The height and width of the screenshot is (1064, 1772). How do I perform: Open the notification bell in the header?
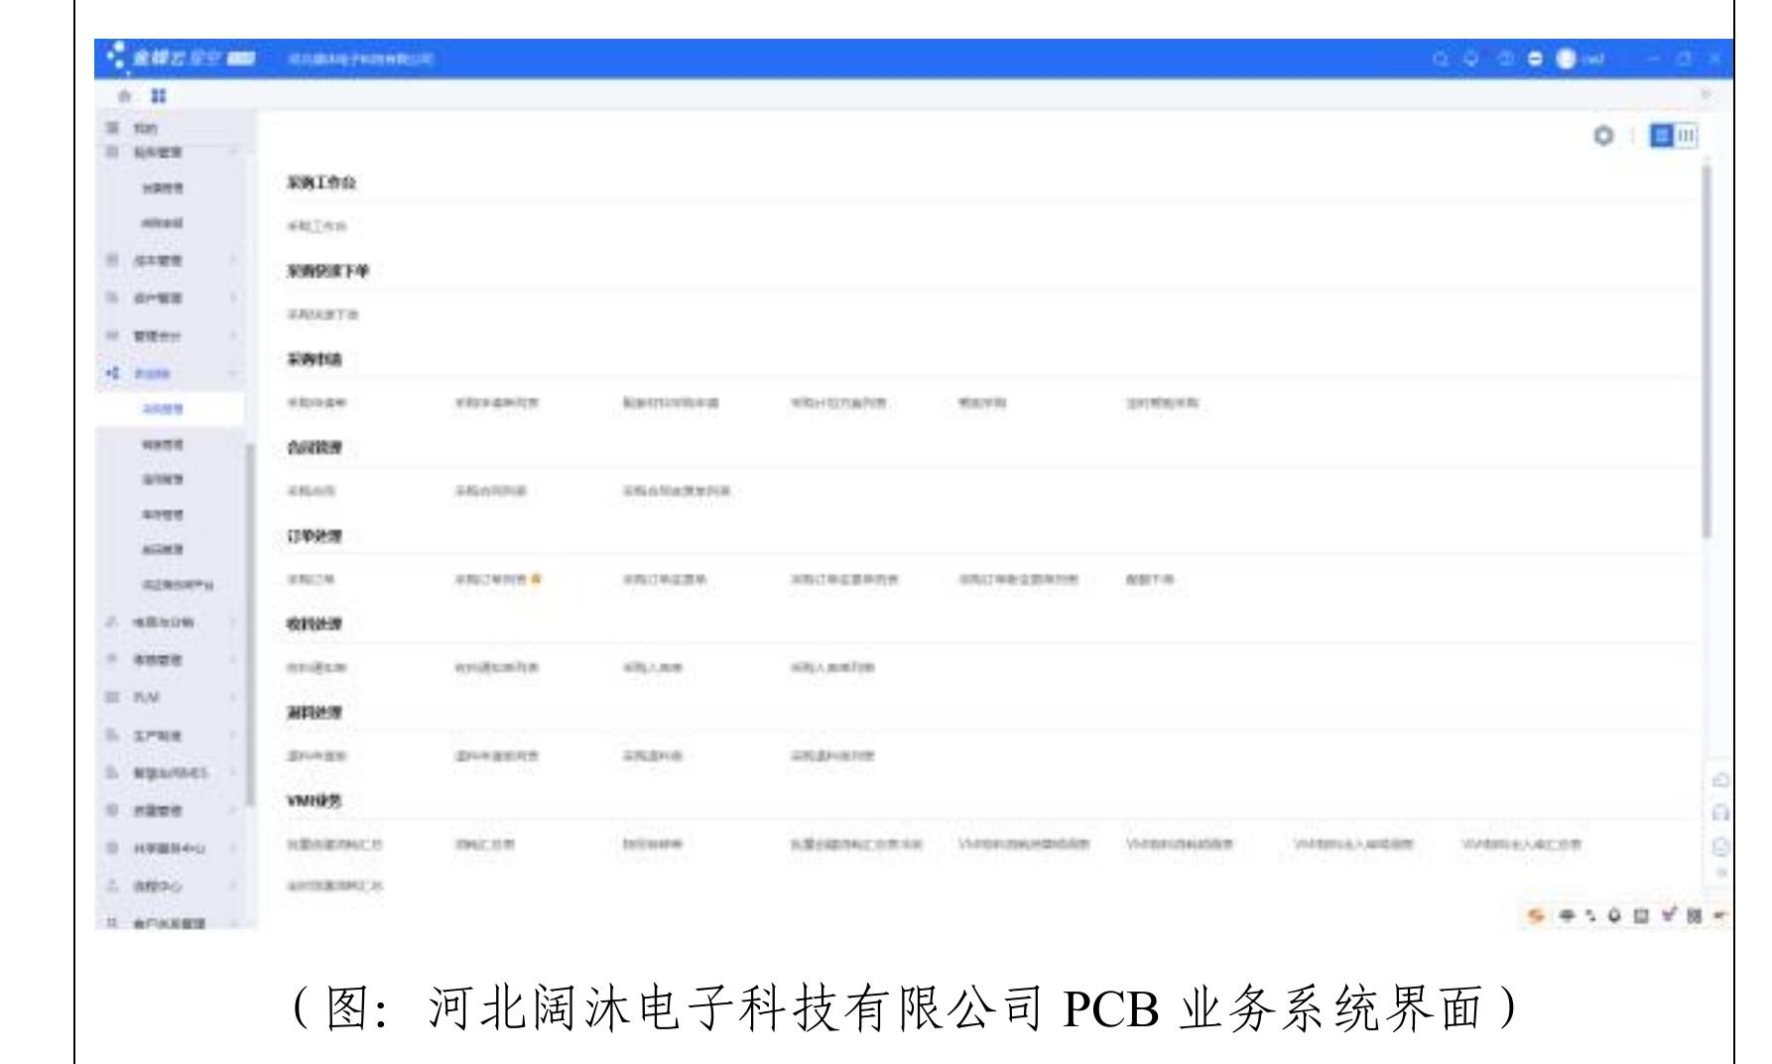(x=1471, y=59)
